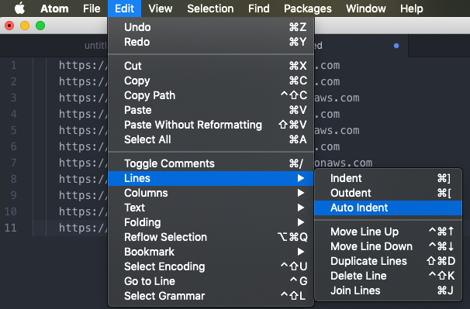Minimize the window with yellow button
Viewport: 470px width, 309px height.
(x=25, y=26)
